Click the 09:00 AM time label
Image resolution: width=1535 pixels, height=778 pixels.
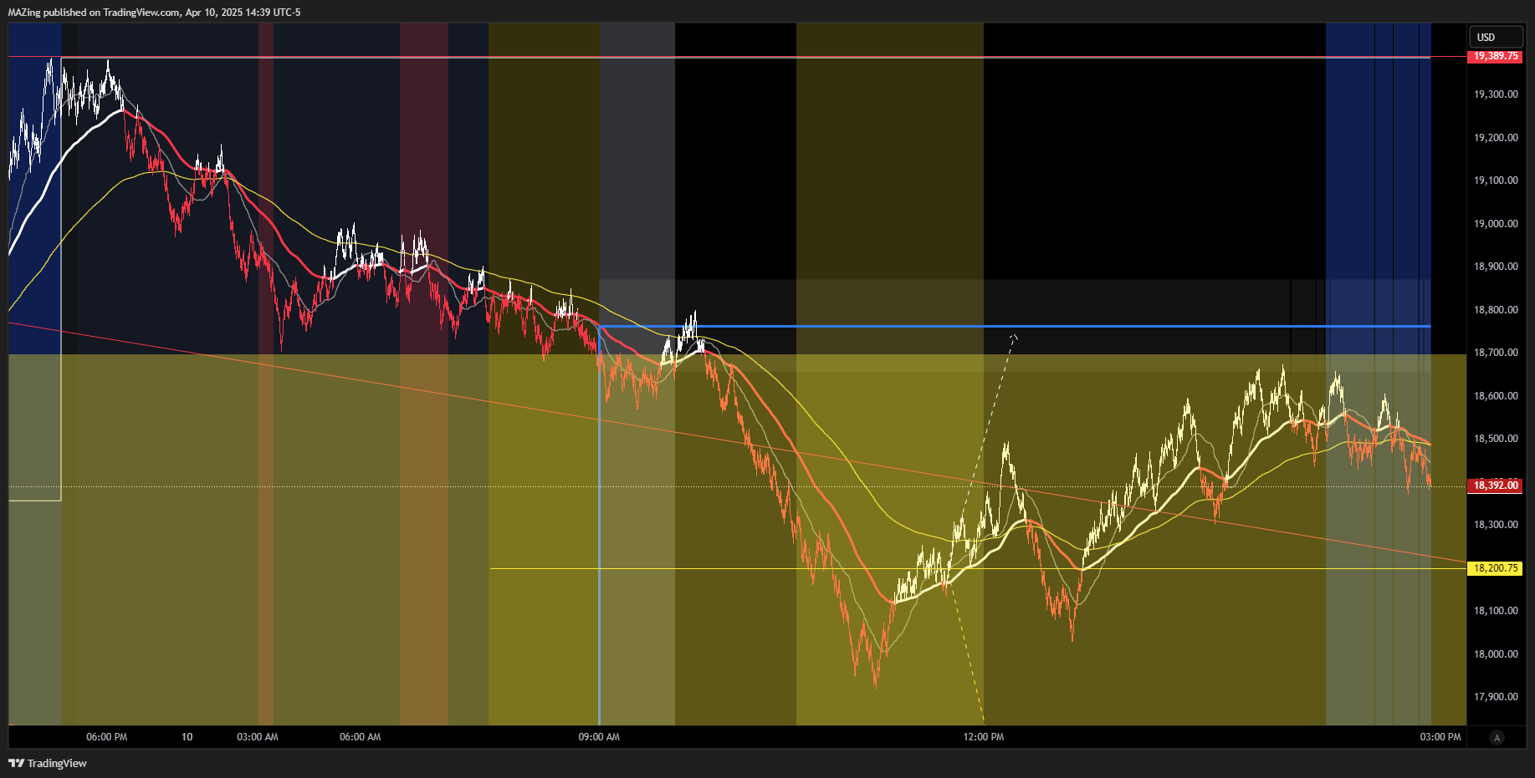[x=599, y=737]
